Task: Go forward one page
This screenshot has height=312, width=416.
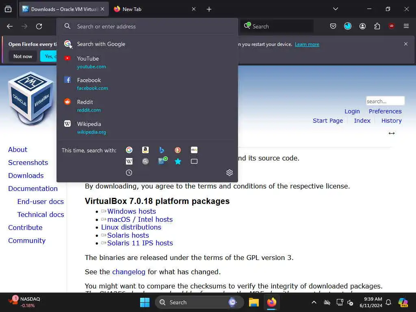Action: click(x=24, y=26)
